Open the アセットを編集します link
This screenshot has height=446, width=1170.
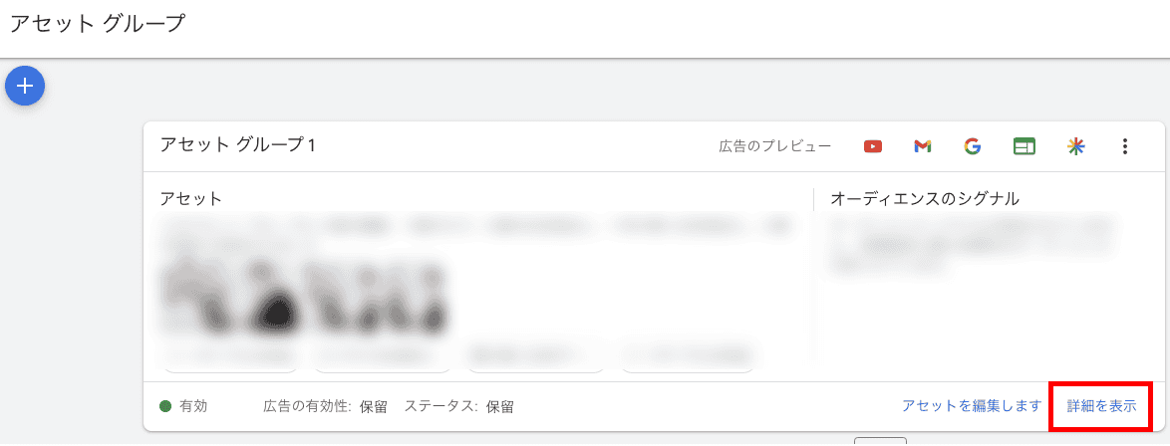pyautogui.click(x=971, y=406)
